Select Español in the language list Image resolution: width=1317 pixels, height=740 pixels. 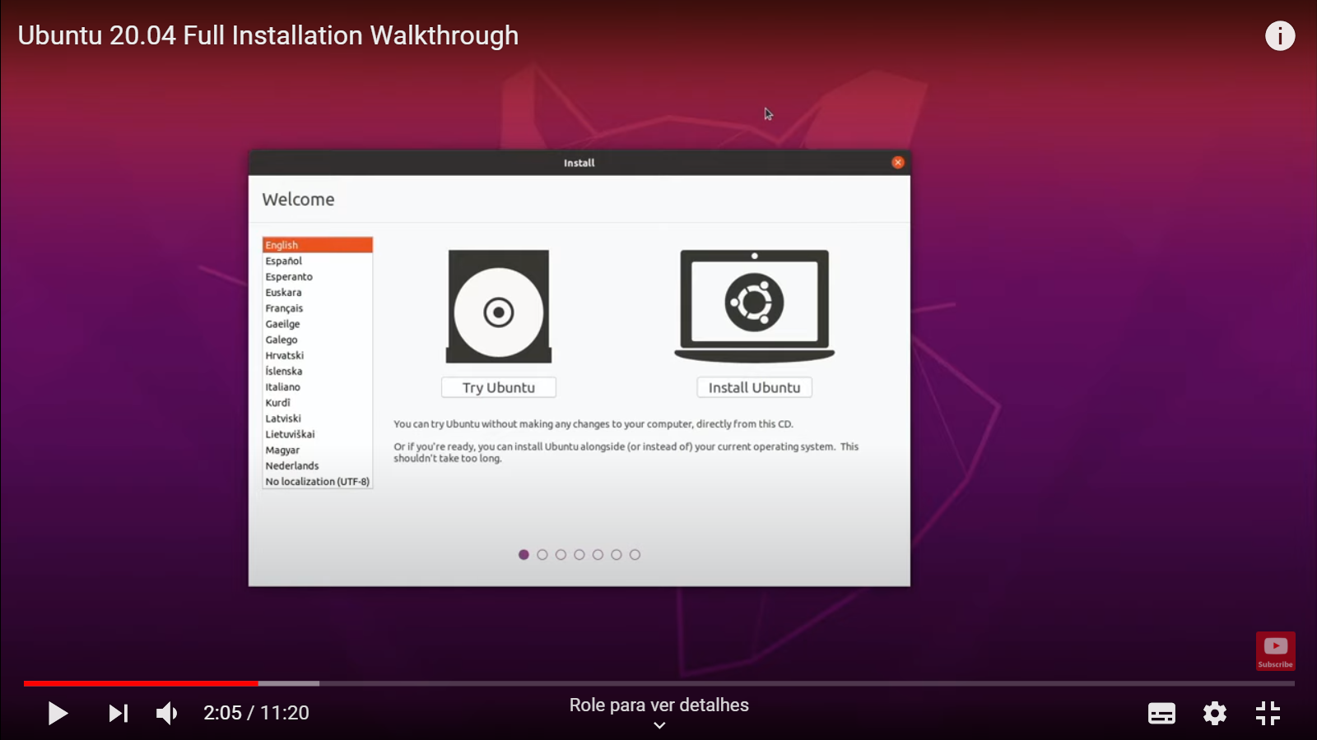[317, 261]
